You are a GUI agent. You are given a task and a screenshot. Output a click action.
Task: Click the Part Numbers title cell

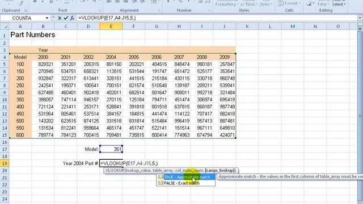[x=33, y=35]
